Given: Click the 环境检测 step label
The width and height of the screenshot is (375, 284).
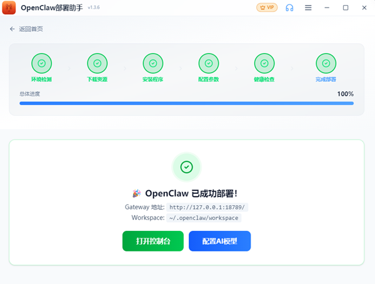Looking at the screenshot, I should pos(41,79).
